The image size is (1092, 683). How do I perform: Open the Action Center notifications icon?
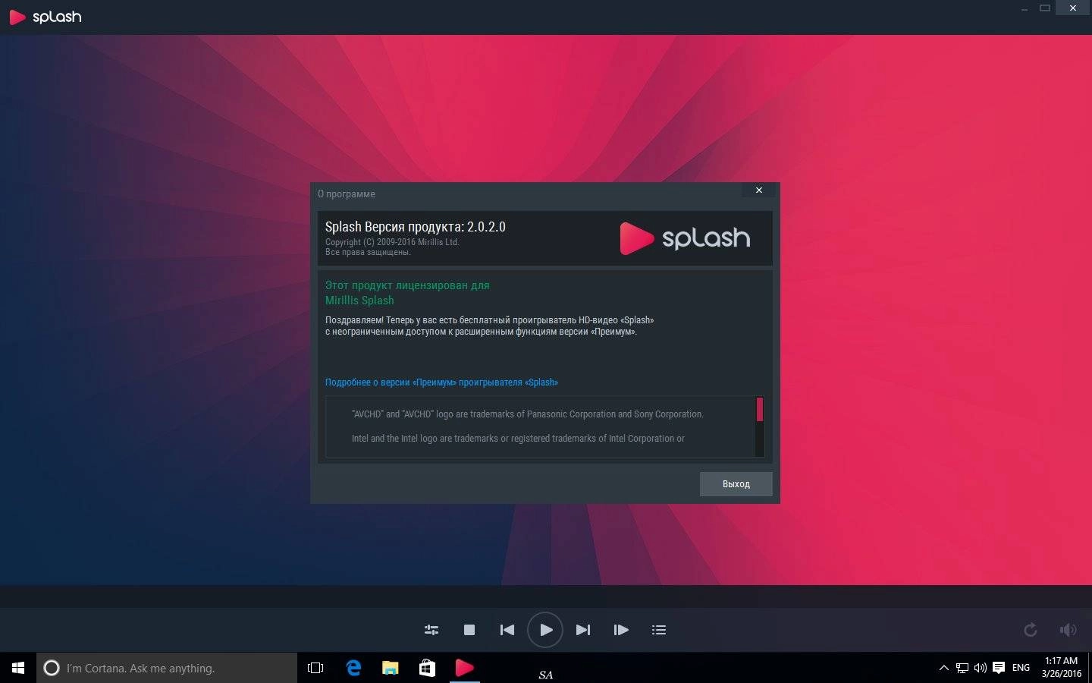tap(999, 668)
